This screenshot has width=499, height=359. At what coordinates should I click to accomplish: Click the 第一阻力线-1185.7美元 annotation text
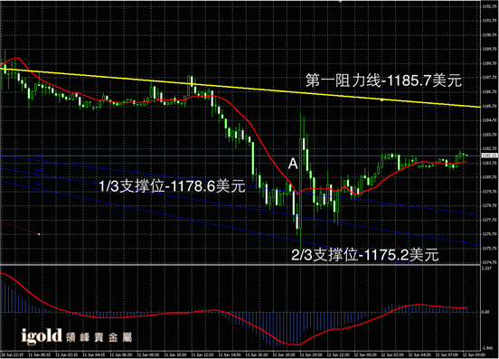[x=383, y=80]
